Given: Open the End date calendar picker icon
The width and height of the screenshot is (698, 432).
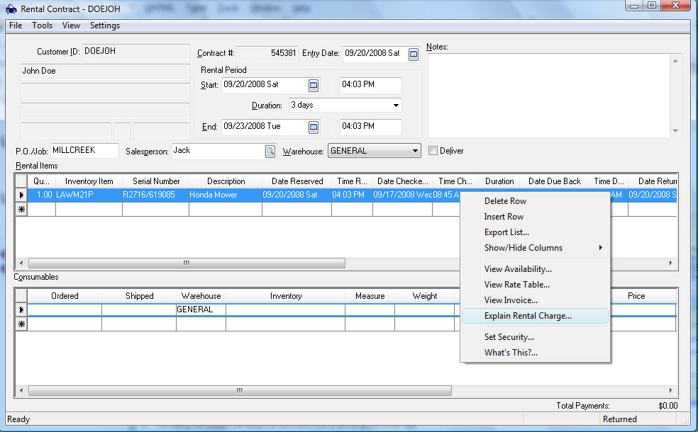Looking at the screenshot, I should tap(314, 127).
